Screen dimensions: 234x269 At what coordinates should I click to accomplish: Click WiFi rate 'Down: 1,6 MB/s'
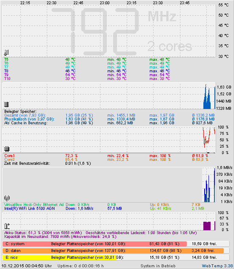click(80, 209)
